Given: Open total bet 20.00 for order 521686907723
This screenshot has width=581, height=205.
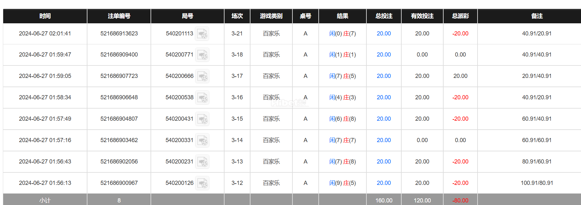Looking at the screenshot, I should coord(384,76).
